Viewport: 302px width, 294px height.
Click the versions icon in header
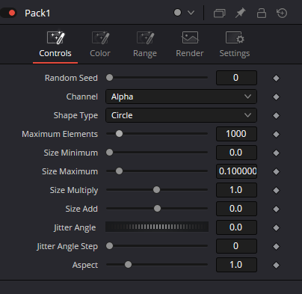(220, 13)
